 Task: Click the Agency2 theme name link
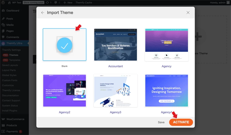click(64, 112)
